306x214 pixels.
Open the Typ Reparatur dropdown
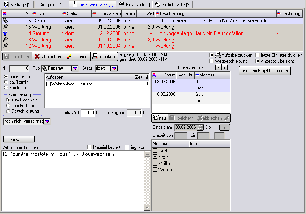pos(75,69)
